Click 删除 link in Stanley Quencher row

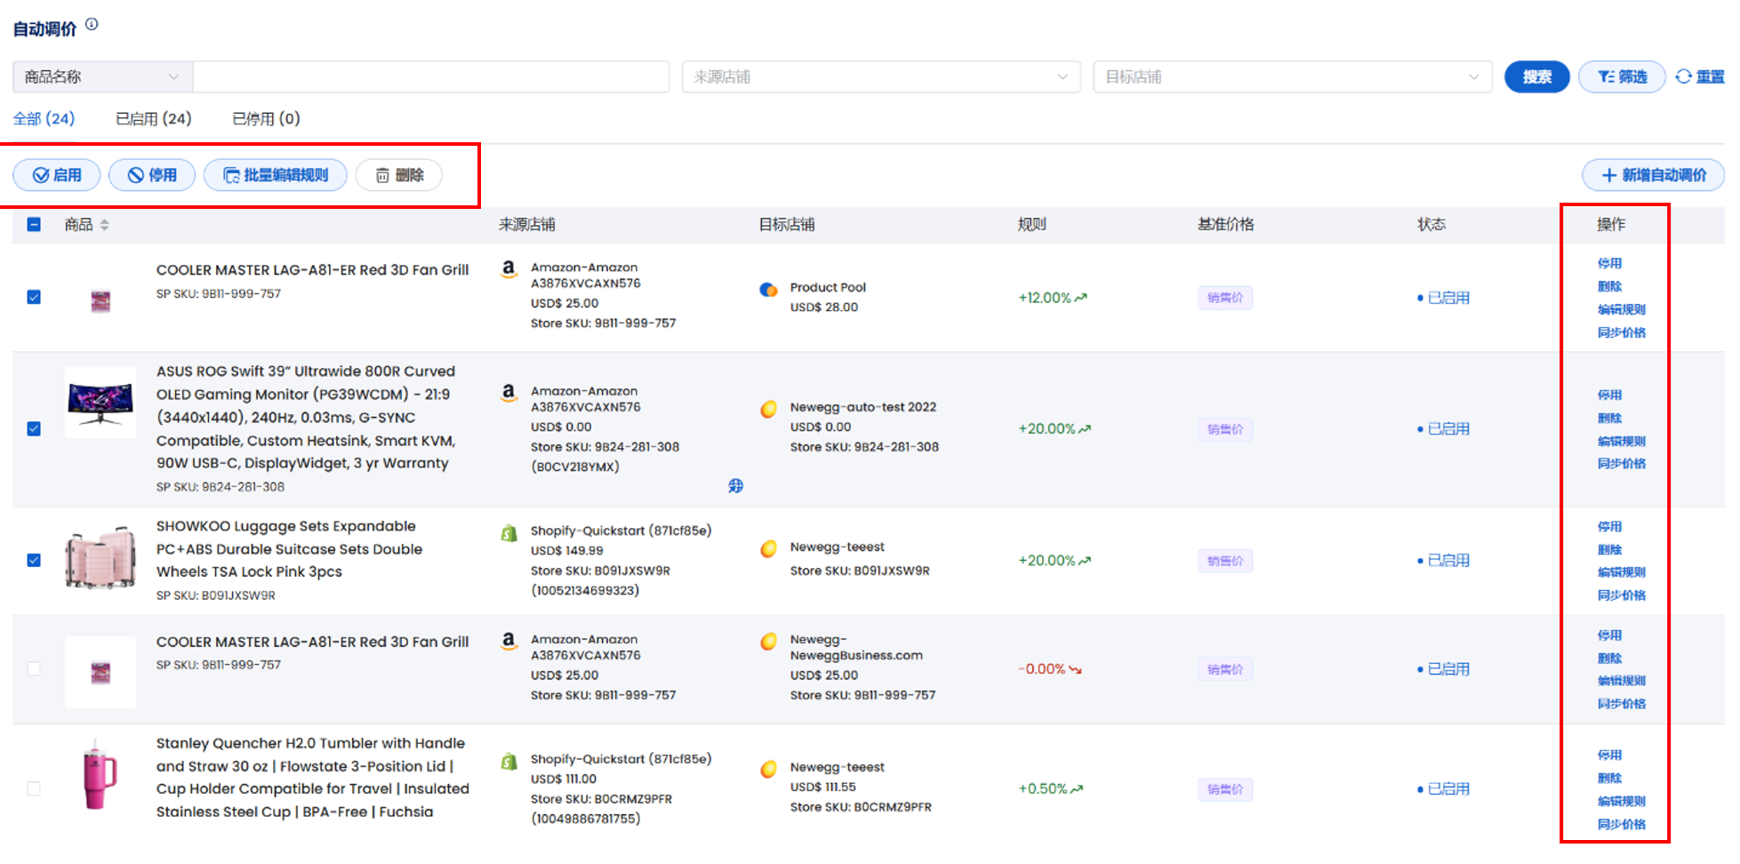[1609, 778]
